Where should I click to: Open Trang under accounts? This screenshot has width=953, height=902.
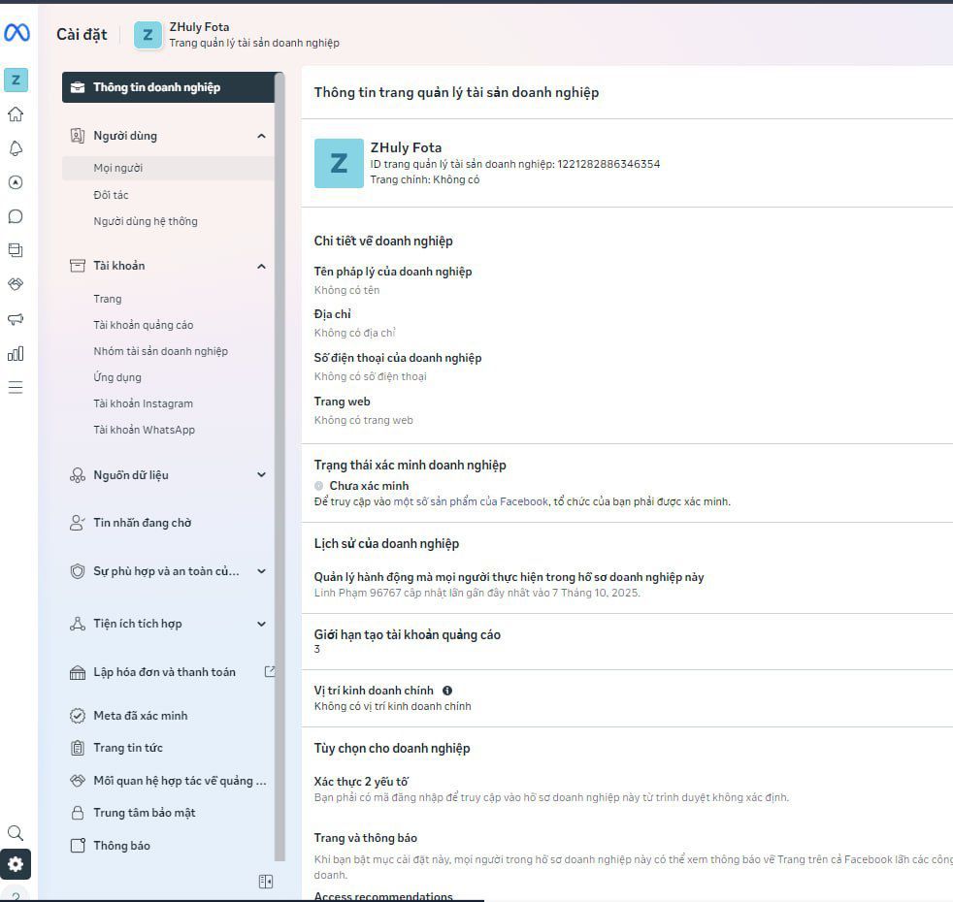(x=108, y=299)
